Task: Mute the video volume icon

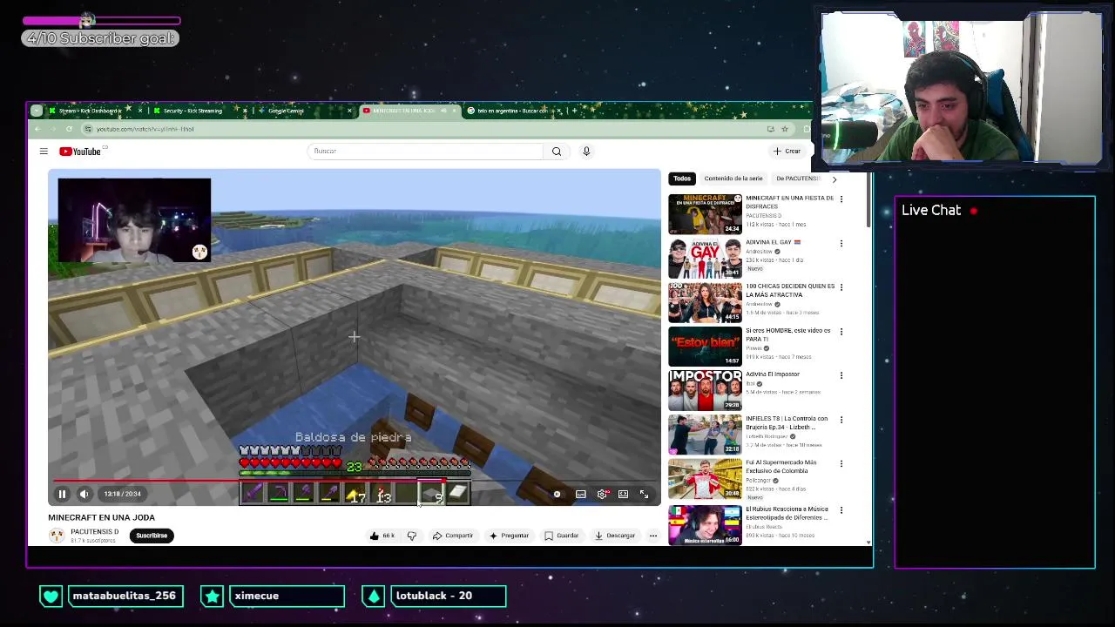Action: (84, 494)
